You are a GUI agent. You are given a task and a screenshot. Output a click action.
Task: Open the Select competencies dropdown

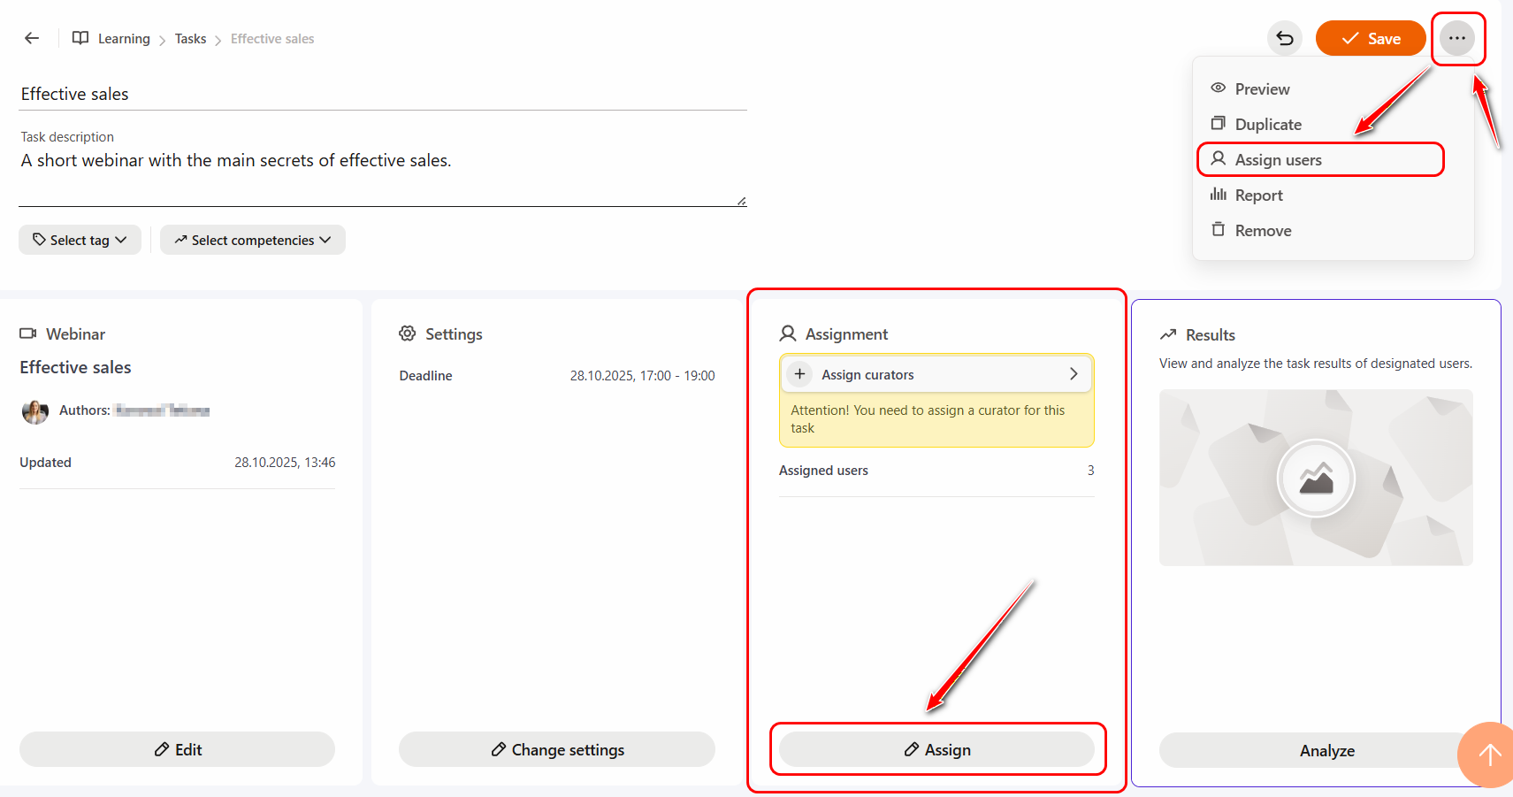point(253,240)
